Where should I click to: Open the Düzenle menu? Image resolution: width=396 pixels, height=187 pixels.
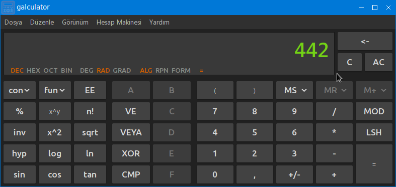click(42, 23)
